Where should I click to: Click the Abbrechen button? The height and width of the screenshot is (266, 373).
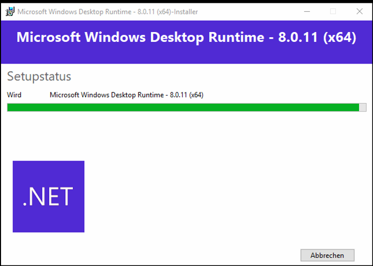(328, 255)
